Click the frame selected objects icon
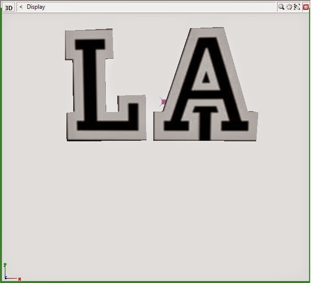Viewport: 311px width, 283px height. tap(297, 7)
